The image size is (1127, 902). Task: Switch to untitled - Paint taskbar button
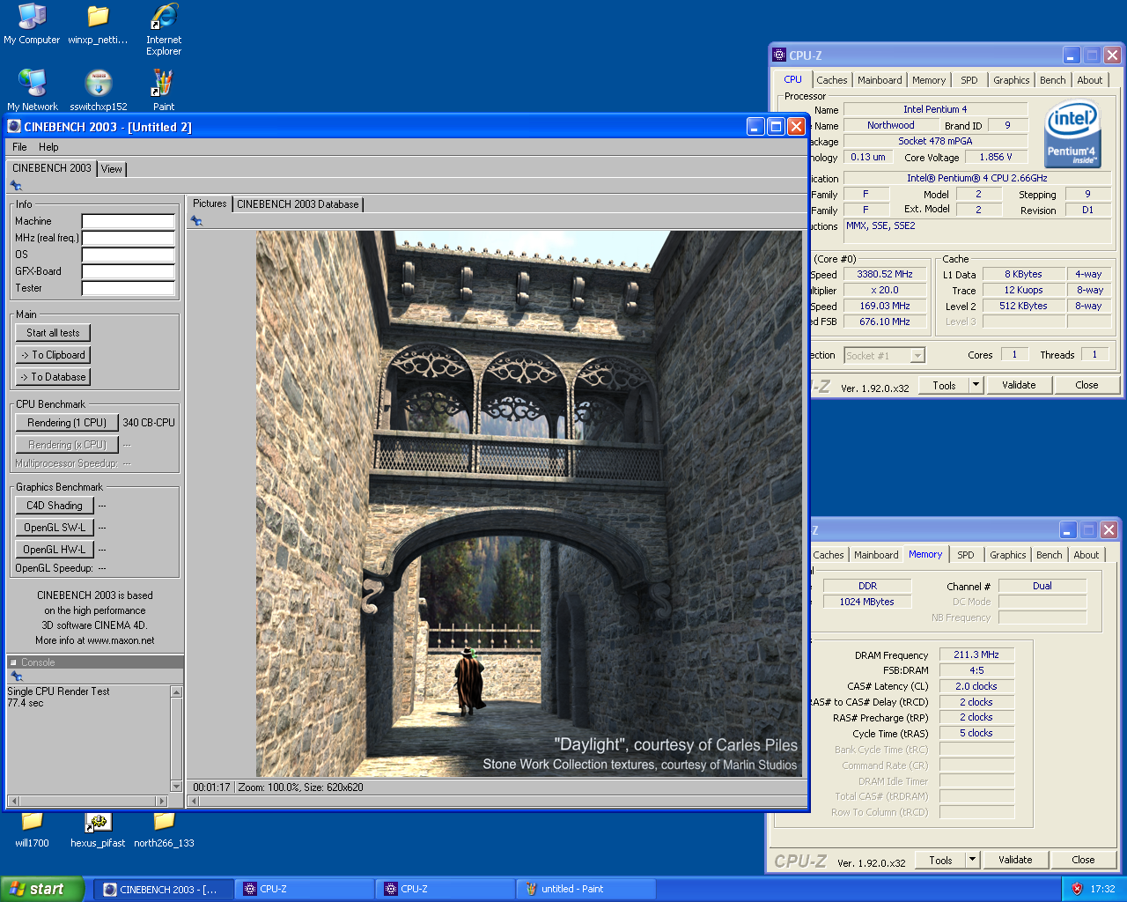click(586, 889)
